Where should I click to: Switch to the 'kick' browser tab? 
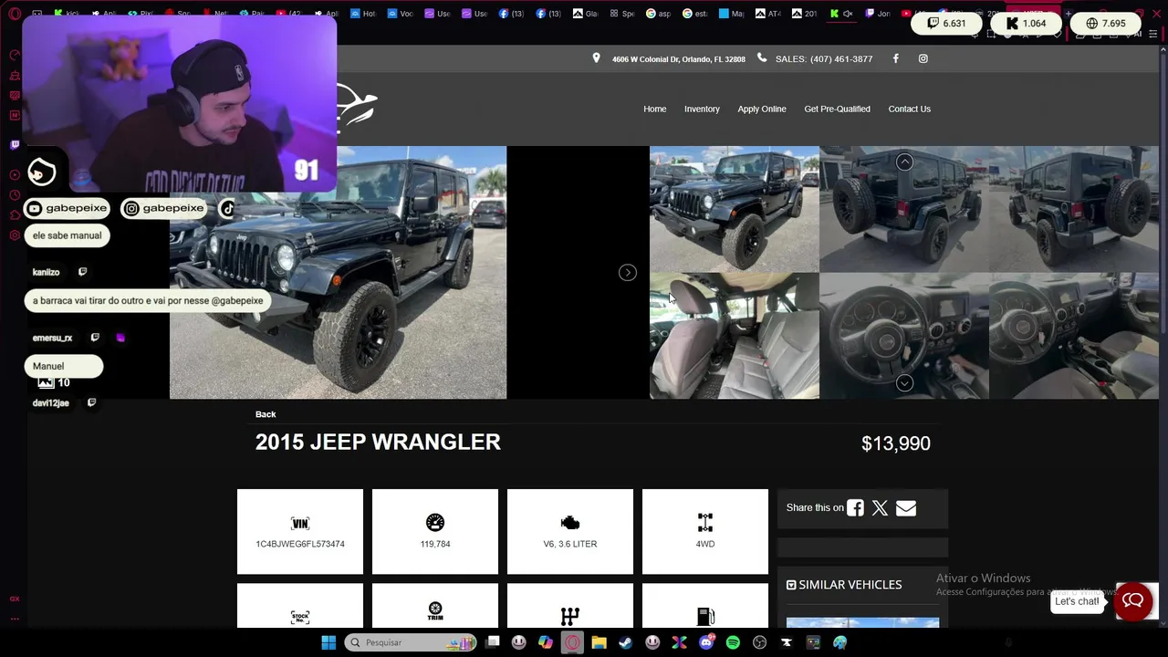pyautogui.click(x=66, y=14)
